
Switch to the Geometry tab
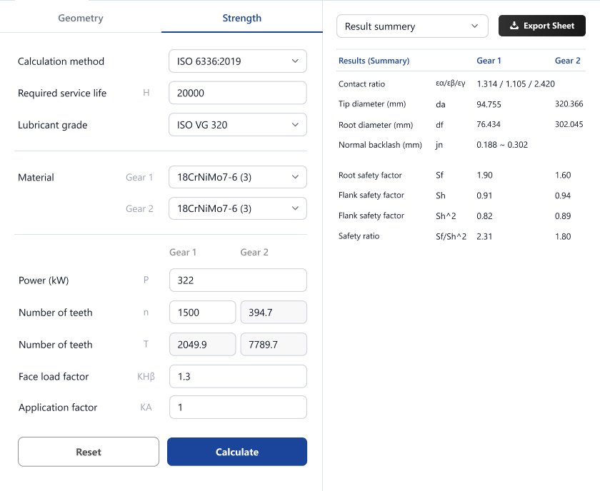click(80, 18)
